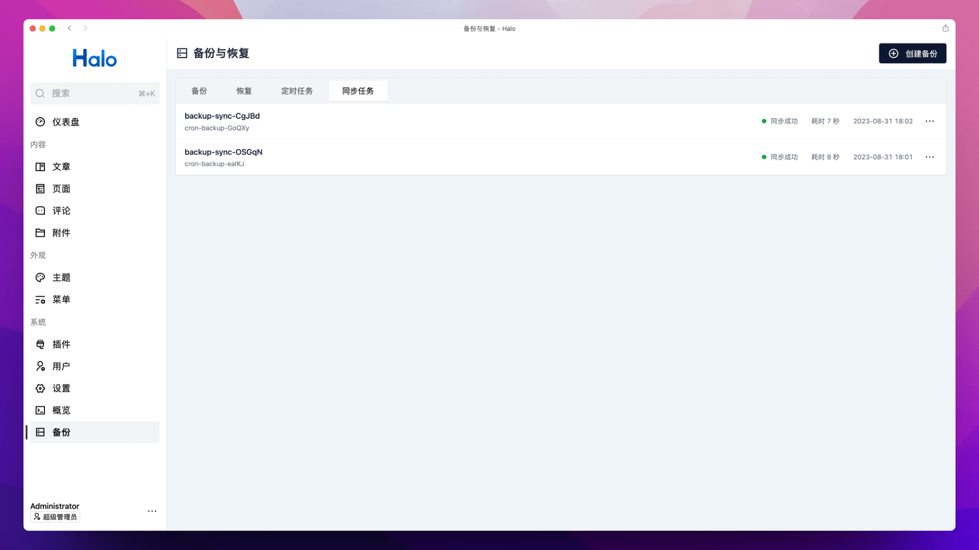979x550 pixels.
Task: Click 同步成功 status of backup-sync-OSGqN
Action: [x=780, y=157]
